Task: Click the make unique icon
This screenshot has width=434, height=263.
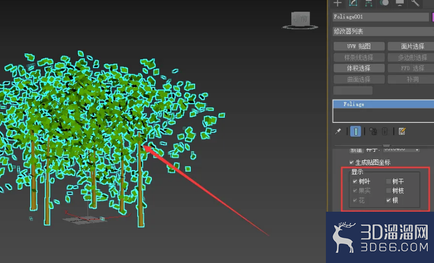Action: [x=373, y=131]
